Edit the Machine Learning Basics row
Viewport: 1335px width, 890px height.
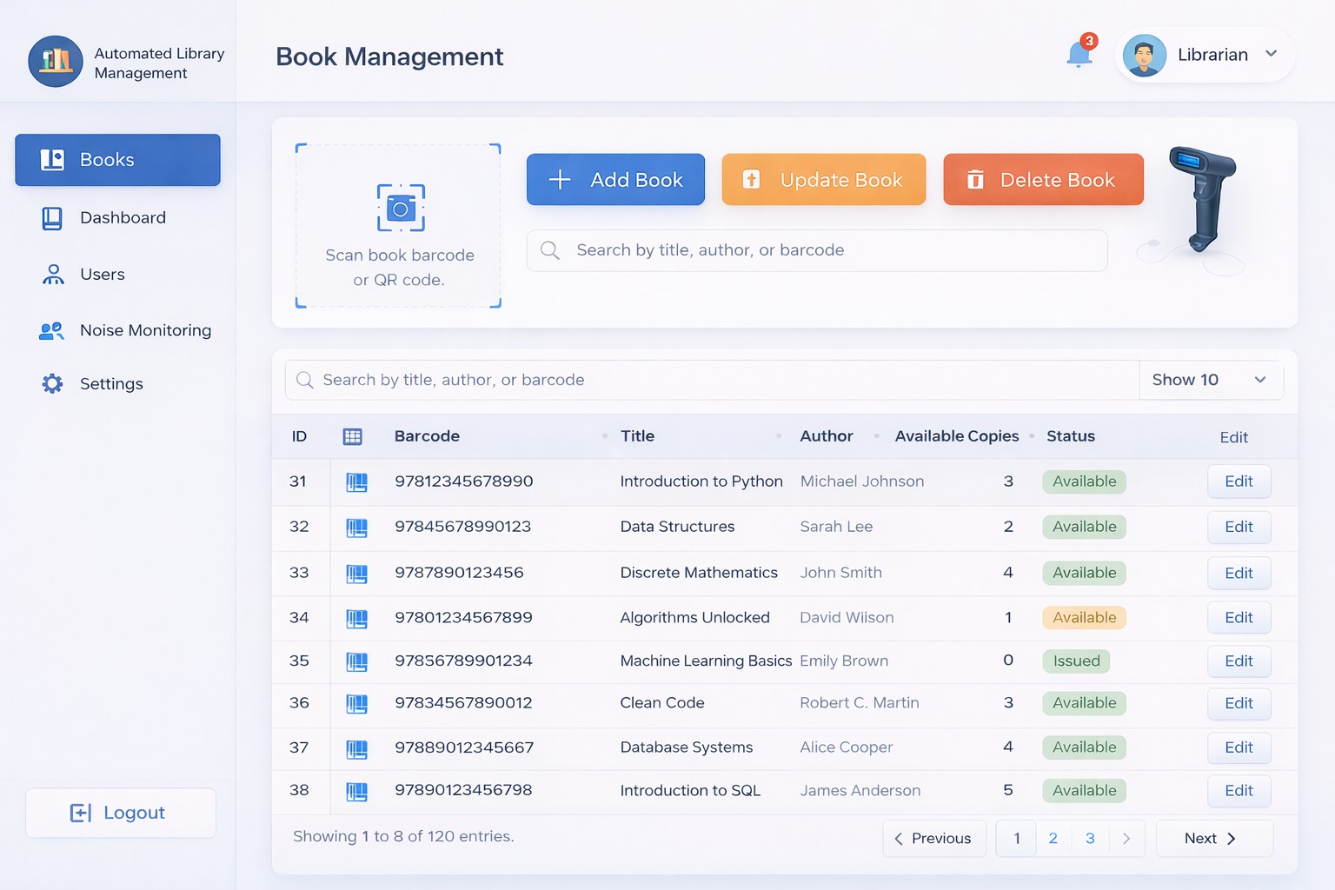click(1239, 661)
